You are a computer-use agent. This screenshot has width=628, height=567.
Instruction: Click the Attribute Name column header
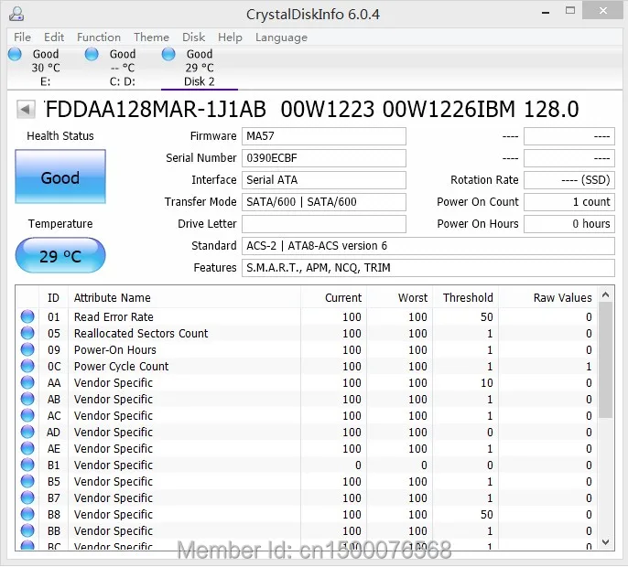(184, 298)
